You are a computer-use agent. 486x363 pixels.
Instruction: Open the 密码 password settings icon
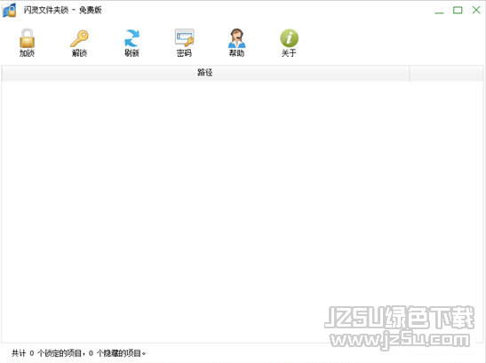click(185, 38)
